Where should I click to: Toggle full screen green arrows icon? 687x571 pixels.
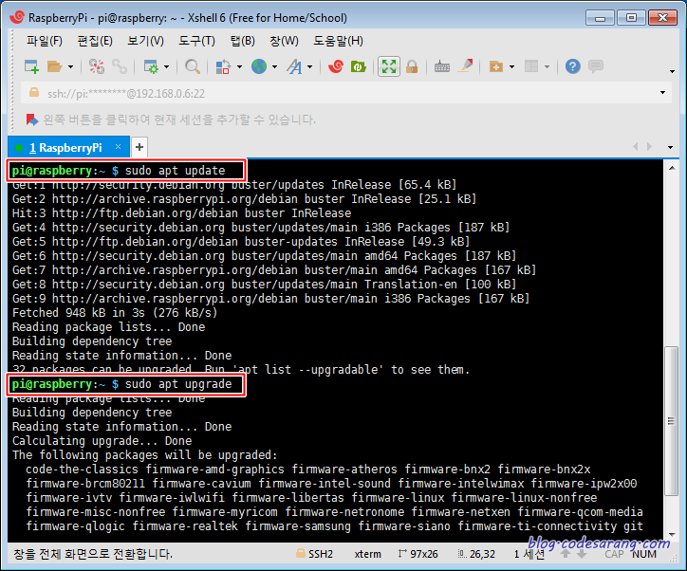coord(389,66)
